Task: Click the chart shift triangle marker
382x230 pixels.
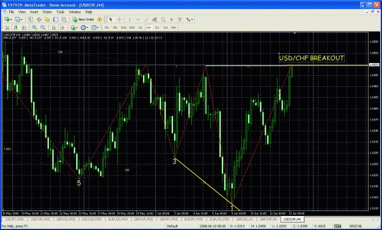Action: point(295,33)
